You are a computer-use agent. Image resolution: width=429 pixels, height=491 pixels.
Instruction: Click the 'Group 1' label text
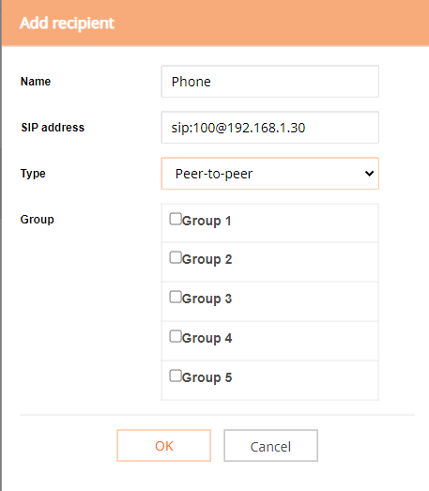click(x=207, y=221)
